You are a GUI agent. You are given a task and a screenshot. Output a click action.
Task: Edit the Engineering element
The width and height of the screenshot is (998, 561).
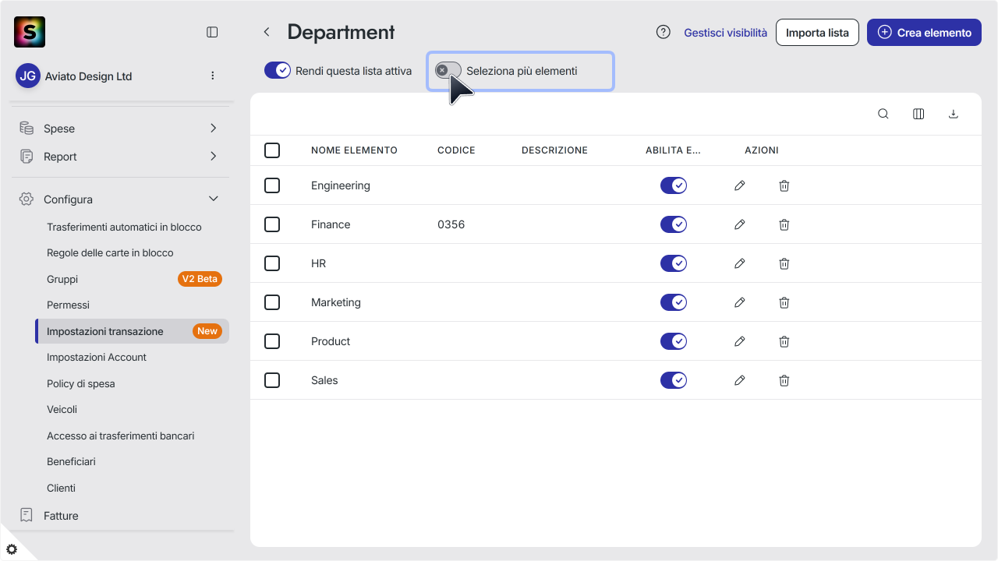tap(740, 185)
